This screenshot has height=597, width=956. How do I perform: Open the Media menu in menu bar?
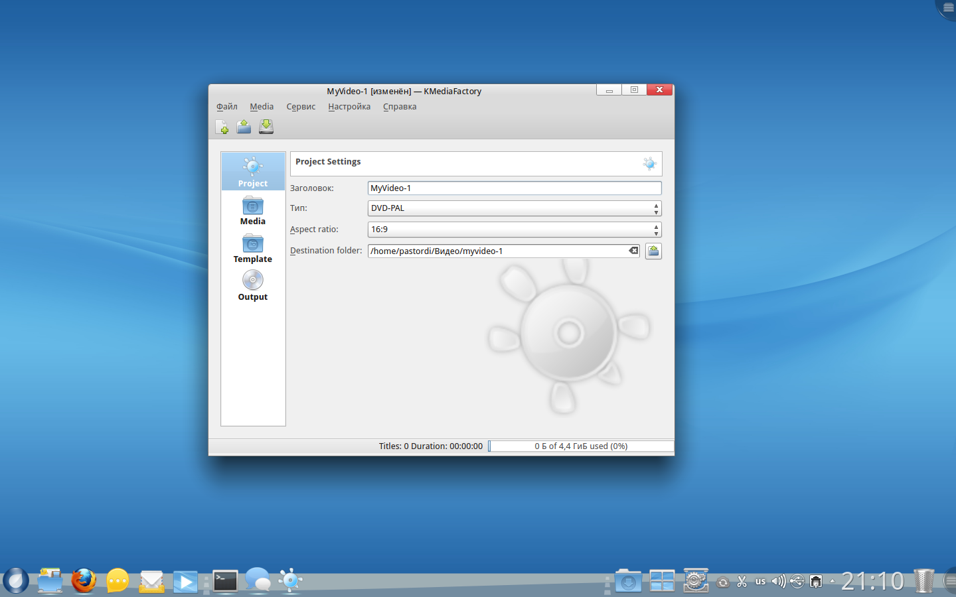[262, 107]
